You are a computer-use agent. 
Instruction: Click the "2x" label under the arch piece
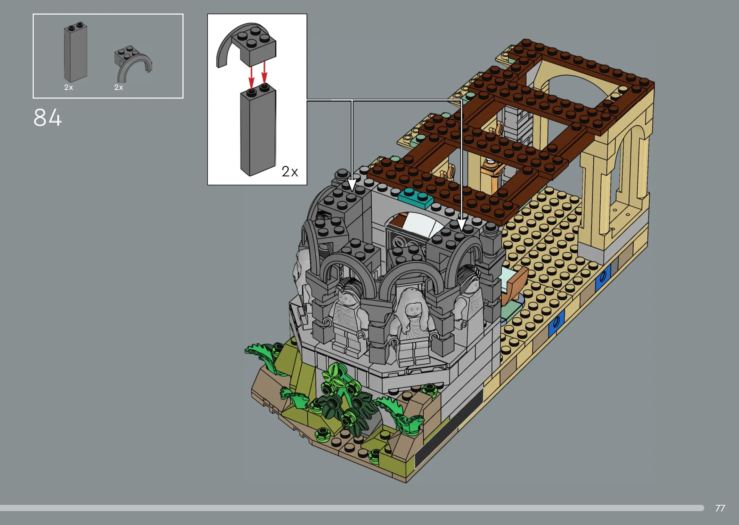(x=119, y=87)
